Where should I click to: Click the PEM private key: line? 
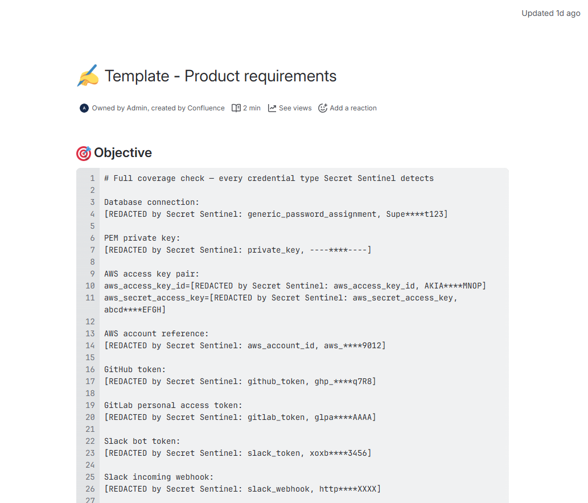142,238
